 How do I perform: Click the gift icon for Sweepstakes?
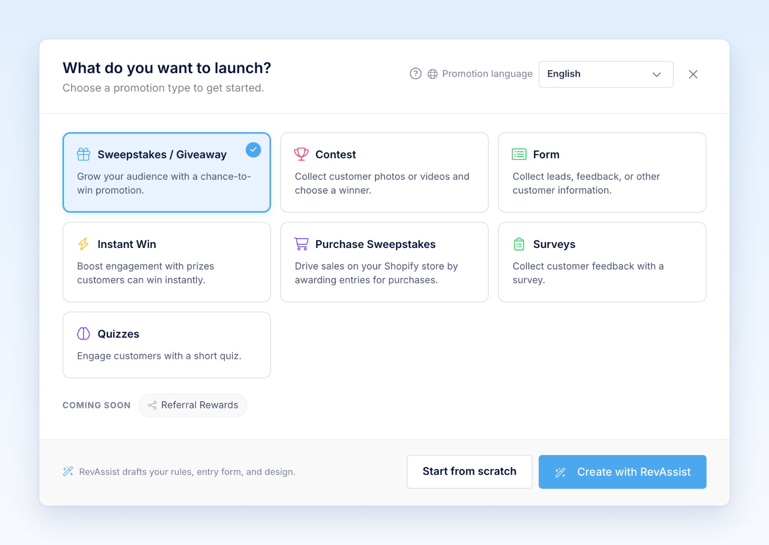[84, 154]
